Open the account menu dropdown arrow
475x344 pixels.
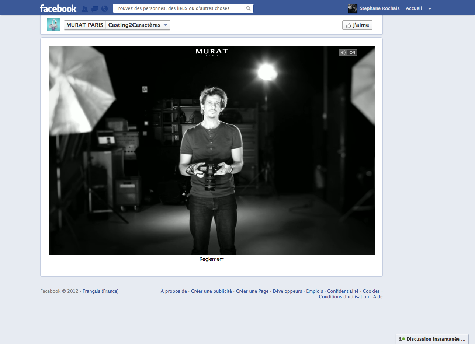[x=430, y=9]
